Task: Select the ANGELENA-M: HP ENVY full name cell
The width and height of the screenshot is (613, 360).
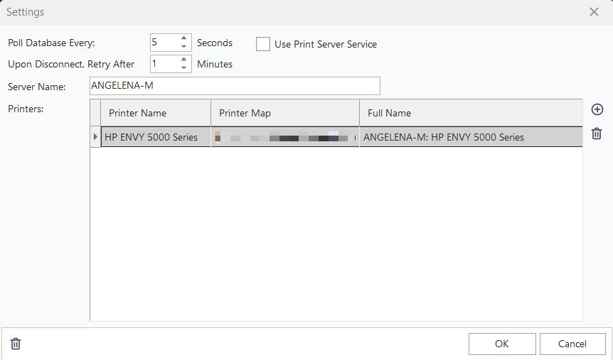Action: (469, 136)
